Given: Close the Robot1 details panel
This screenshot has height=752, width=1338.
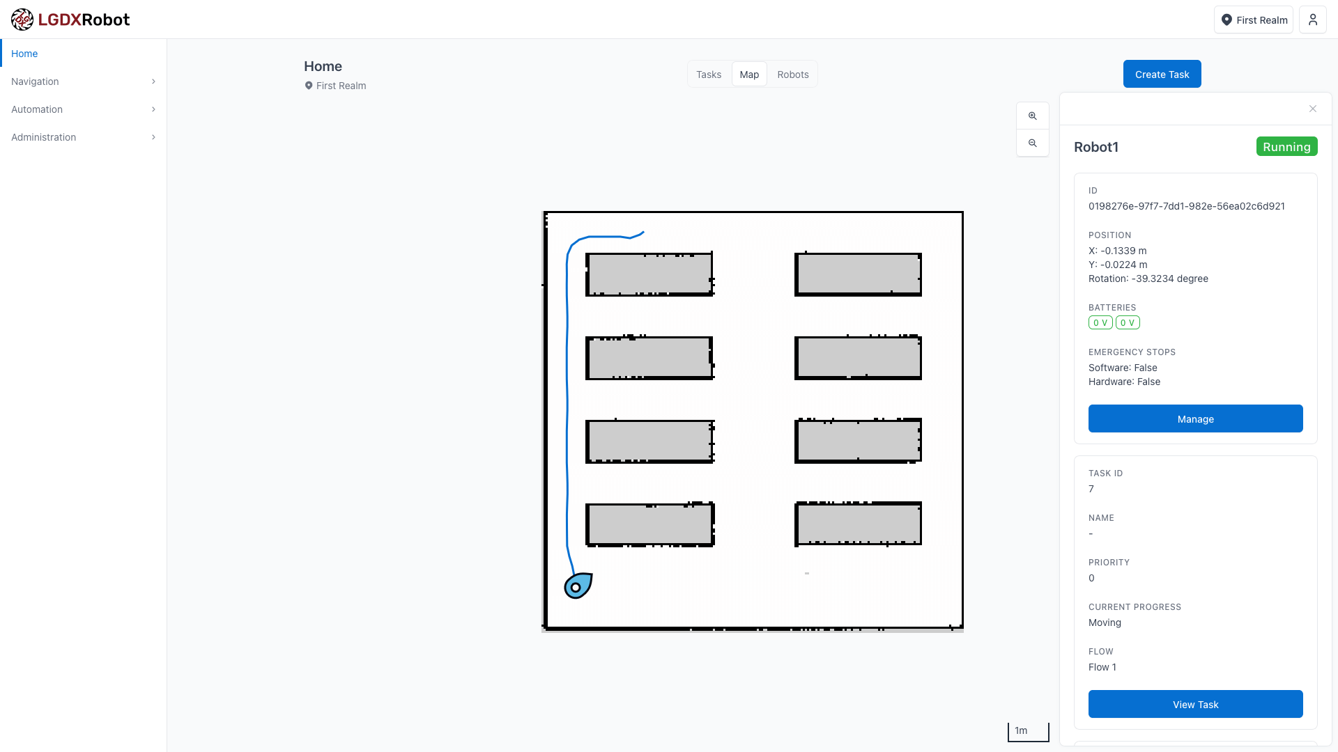Looking at the screenshot, I should pos(1312,109).
